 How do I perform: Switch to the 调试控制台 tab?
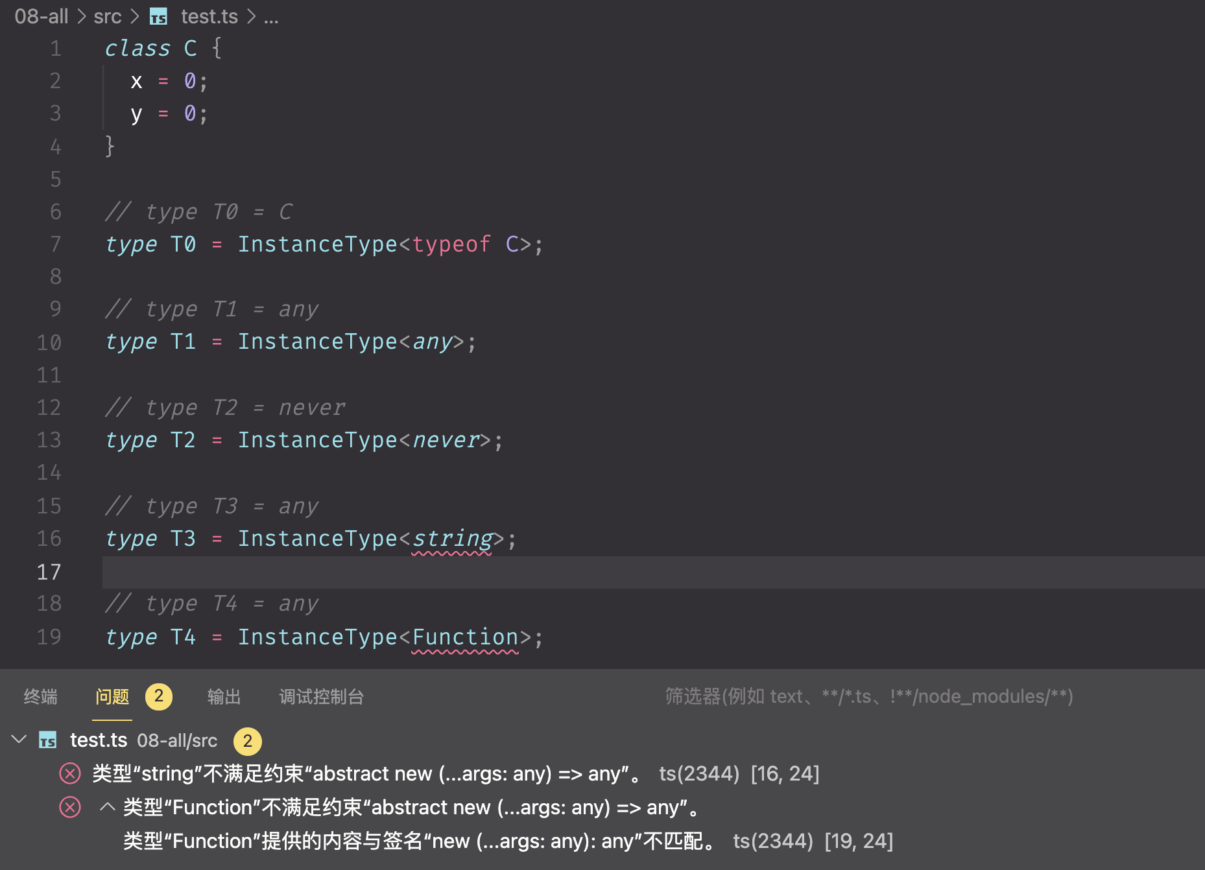pyautogui.click(x=322, y=696)
